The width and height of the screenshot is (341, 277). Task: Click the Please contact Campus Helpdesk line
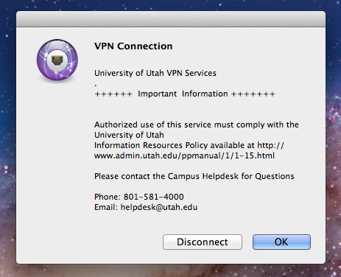(194, 176)
